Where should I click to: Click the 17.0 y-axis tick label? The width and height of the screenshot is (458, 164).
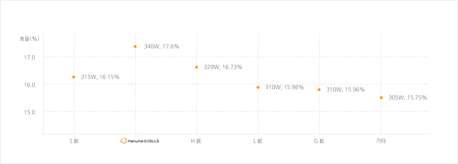pyautogui.click(x=29, y=58)
